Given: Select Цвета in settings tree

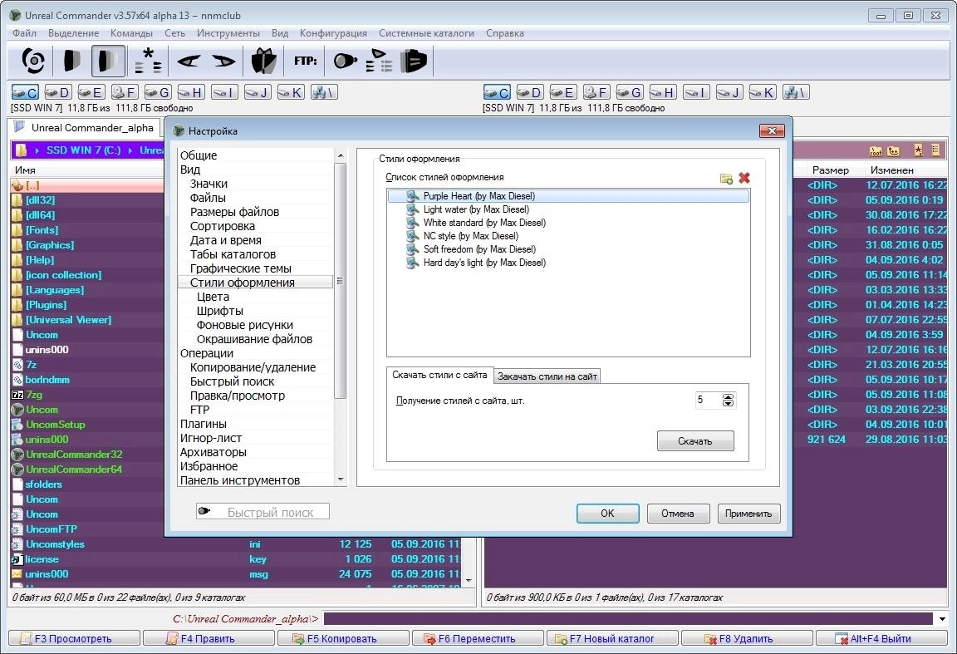Looking at the screenshot, I should (213, 297).
